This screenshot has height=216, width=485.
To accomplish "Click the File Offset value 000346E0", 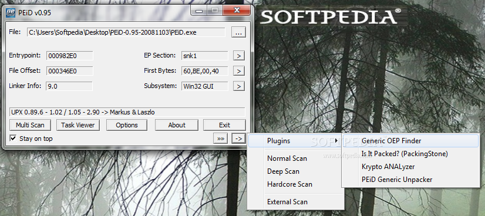I will tap(70, 71).
